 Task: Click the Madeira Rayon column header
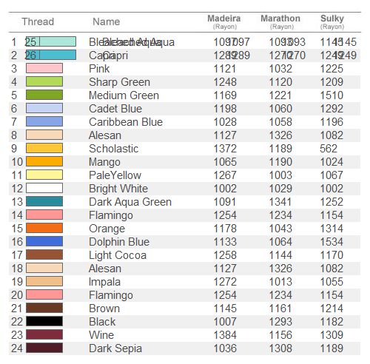pos(224,21)
